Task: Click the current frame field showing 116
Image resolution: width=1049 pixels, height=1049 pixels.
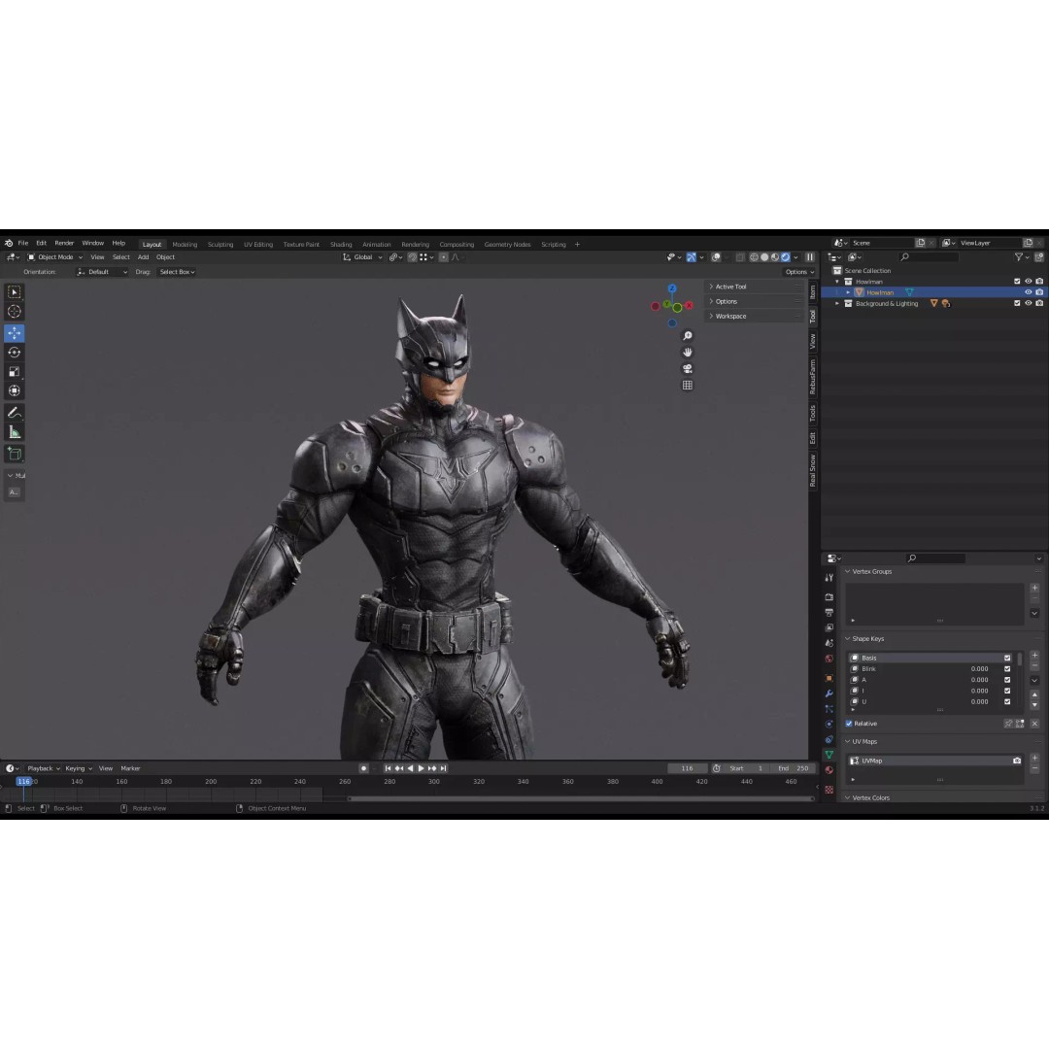Action: pos(687,768)
